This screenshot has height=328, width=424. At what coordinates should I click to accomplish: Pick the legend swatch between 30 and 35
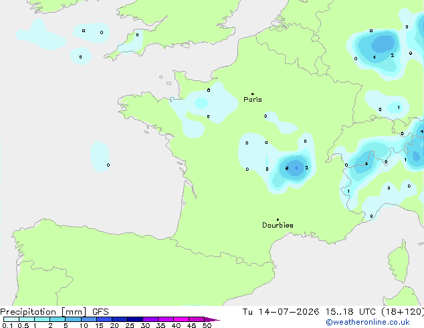[x=150, y=319]
